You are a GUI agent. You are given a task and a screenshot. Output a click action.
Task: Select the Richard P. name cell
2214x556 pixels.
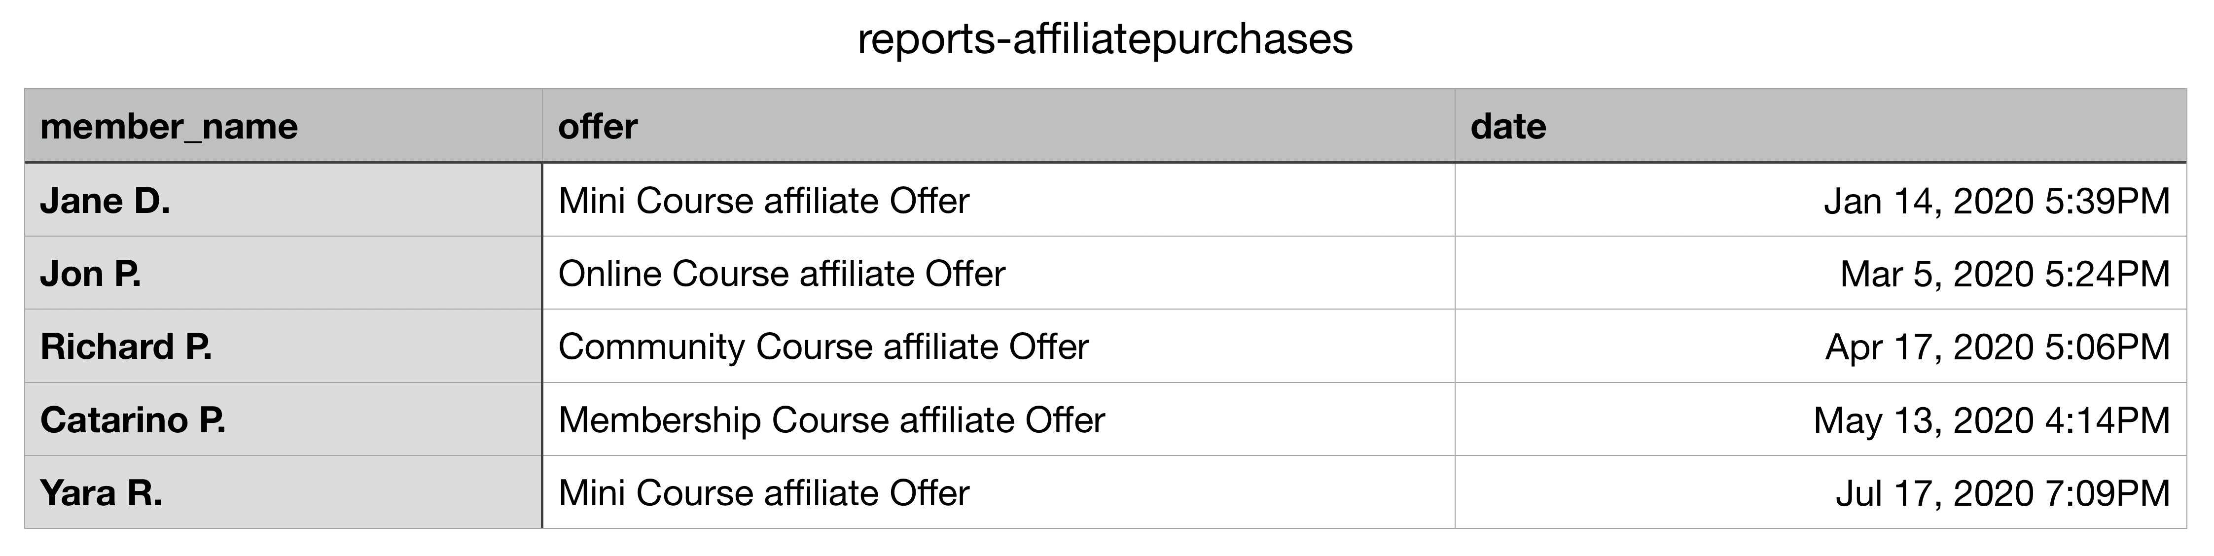pyautogui.click(x=284, y=347)
